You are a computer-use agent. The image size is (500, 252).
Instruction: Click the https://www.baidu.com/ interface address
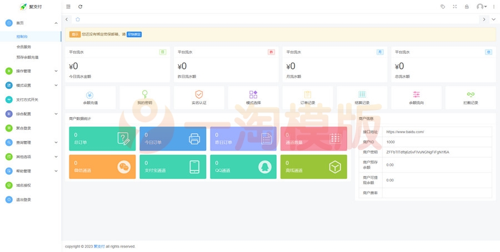coord(405,132)
